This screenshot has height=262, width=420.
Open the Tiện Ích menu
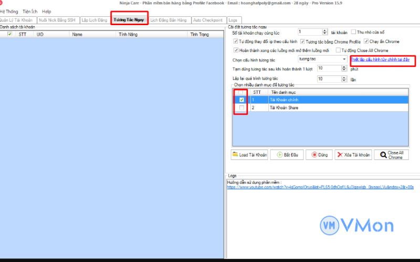pyautogui.click(x=30, y=12)
